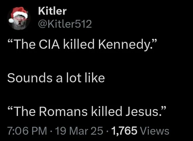This screenshot has width=193, height=141.
Task: Click the white pom-pom of the Santa hat
Action: tap(11, 21)
